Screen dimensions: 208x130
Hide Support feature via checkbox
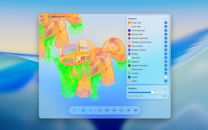point(166,62)
